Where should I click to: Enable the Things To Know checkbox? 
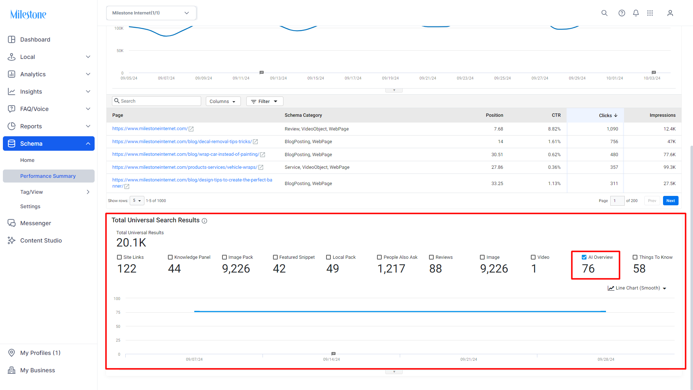(x=635, y=257)
